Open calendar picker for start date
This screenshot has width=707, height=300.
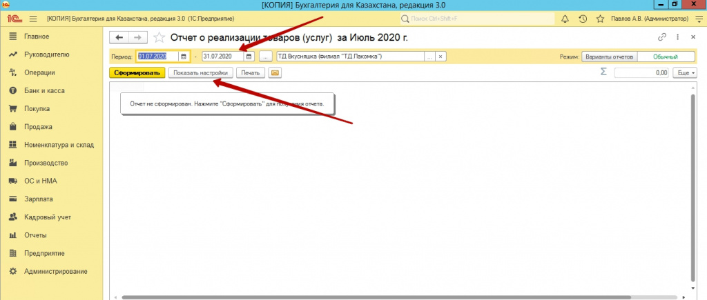coord(184,57)
